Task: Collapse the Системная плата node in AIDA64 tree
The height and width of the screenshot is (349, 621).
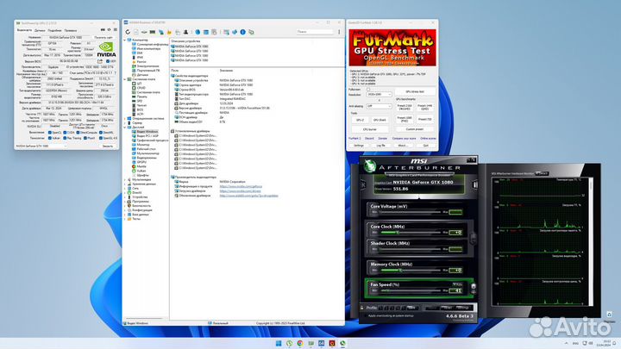Action: pyautogui.click(x=125, y=79)
